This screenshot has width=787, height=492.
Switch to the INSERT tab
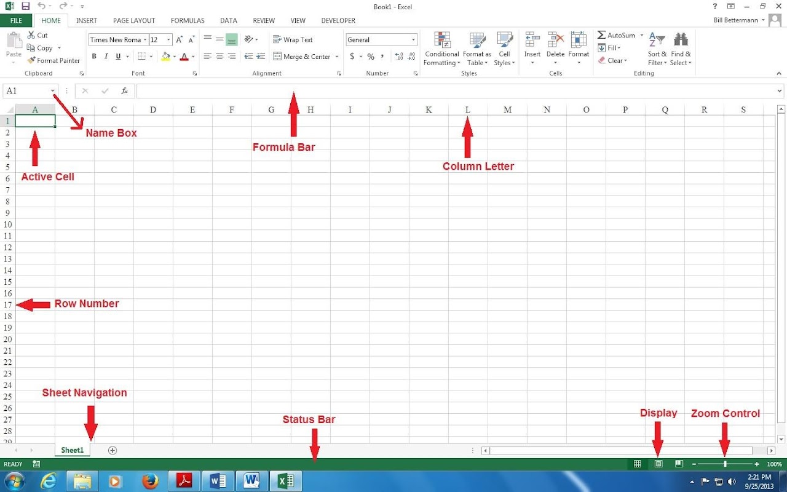pyautogui.click(x=87, y=20)
